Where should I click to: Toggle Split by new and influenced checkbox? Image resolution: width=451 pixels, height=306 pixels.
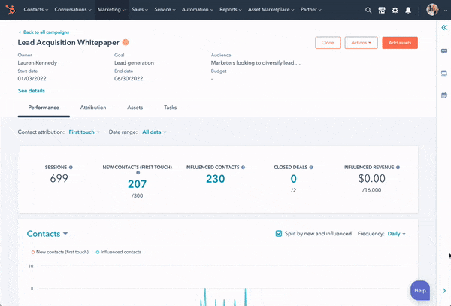pyautogui.click(x=279, y=234)
